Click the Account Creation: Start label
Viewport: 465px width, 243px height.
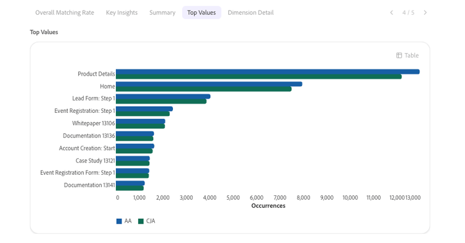[87, 148]
